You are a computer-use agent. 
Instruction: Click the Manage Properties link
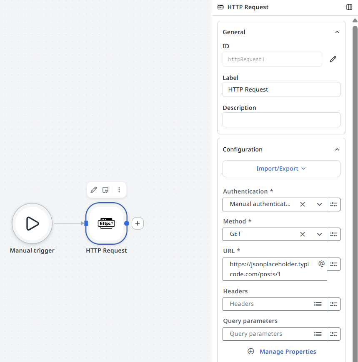288,352
